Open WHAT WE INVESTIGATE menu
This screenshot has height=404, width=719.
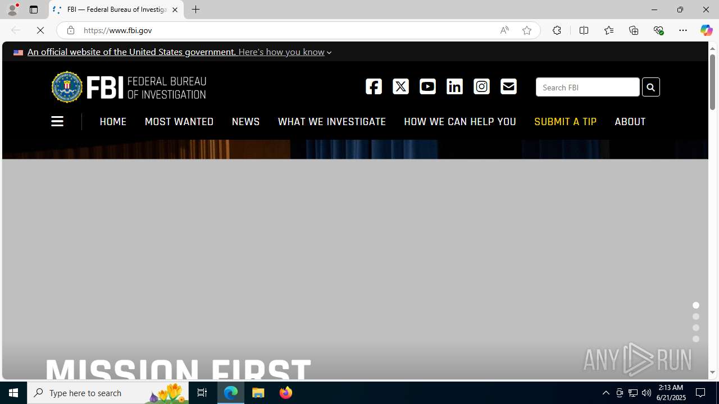tap(331, 122)
